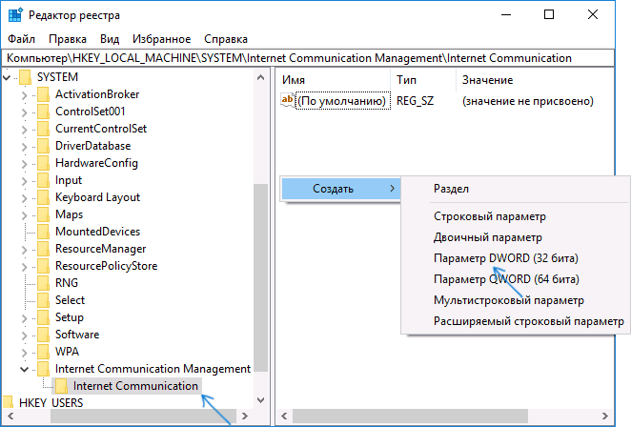Open the Файл menu
The height and width of the screenshot is (427, 631).
point(21,39)
